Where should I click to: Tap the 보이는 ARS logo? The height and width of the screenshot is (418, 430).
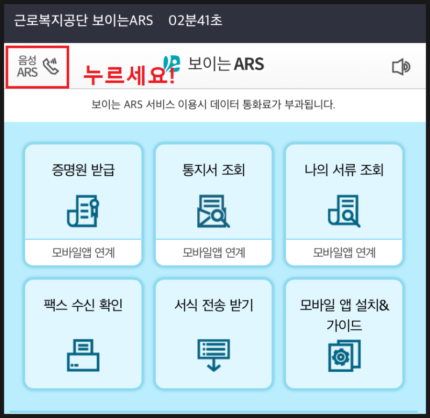[213, 64]
